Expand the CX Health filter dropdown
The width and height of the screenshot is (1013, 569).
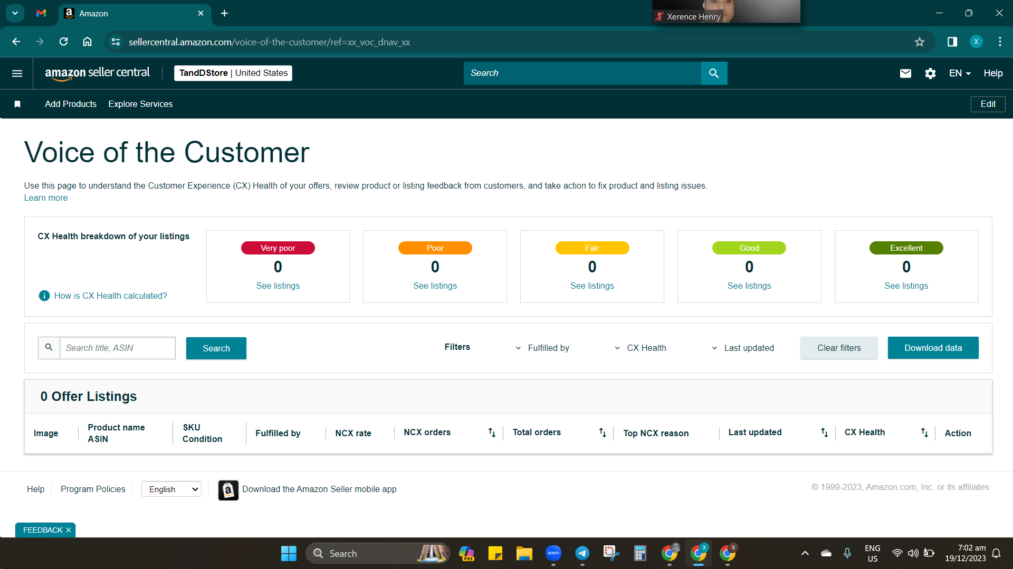click(640, 348)
